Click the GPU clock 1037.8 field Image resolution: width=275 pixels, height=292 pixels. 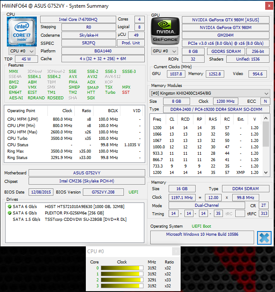[x=176, y=74]
